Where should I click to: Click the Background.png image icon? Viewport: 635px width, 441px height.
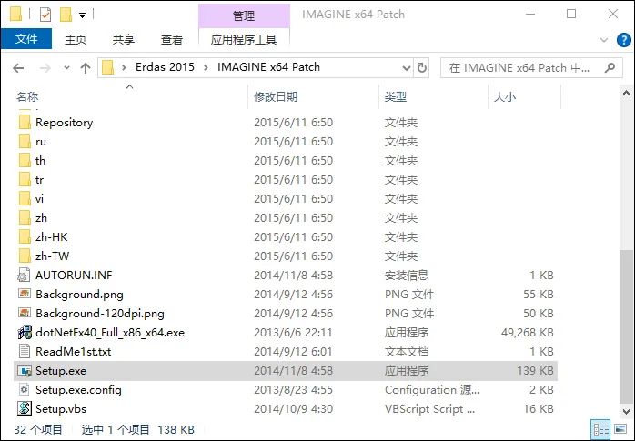point(25,294)
